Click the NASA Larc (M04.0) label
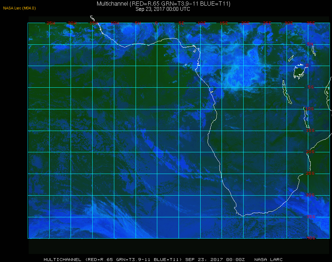The height and width of the screenshot is (262, 332). [20, 8]
